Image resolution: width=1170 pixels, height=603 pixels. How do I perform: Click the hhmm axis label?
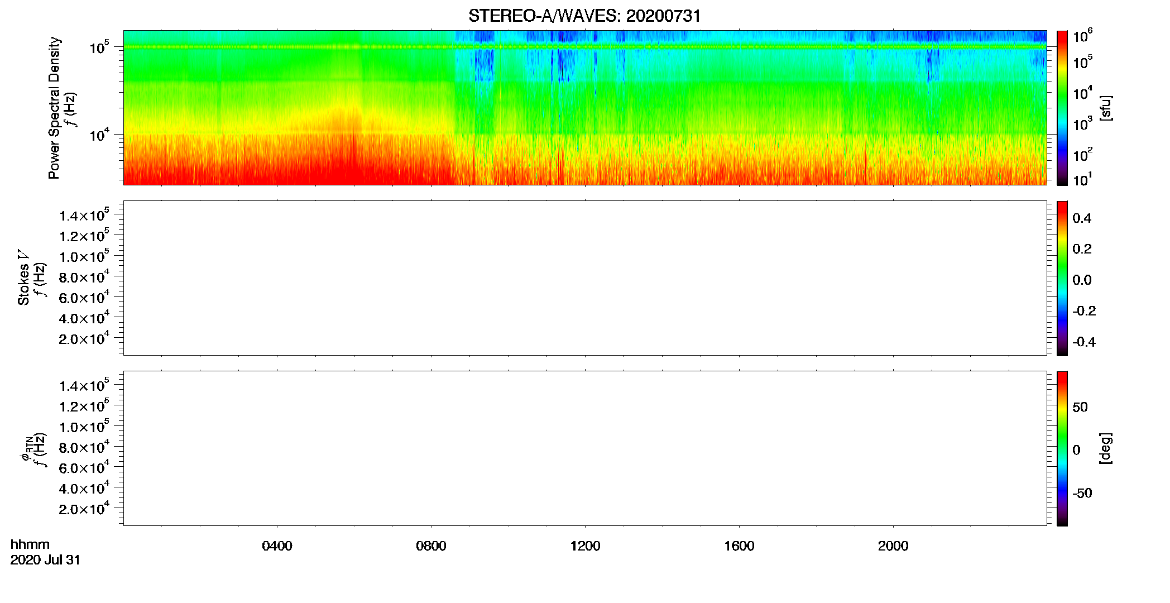(30, 544)
